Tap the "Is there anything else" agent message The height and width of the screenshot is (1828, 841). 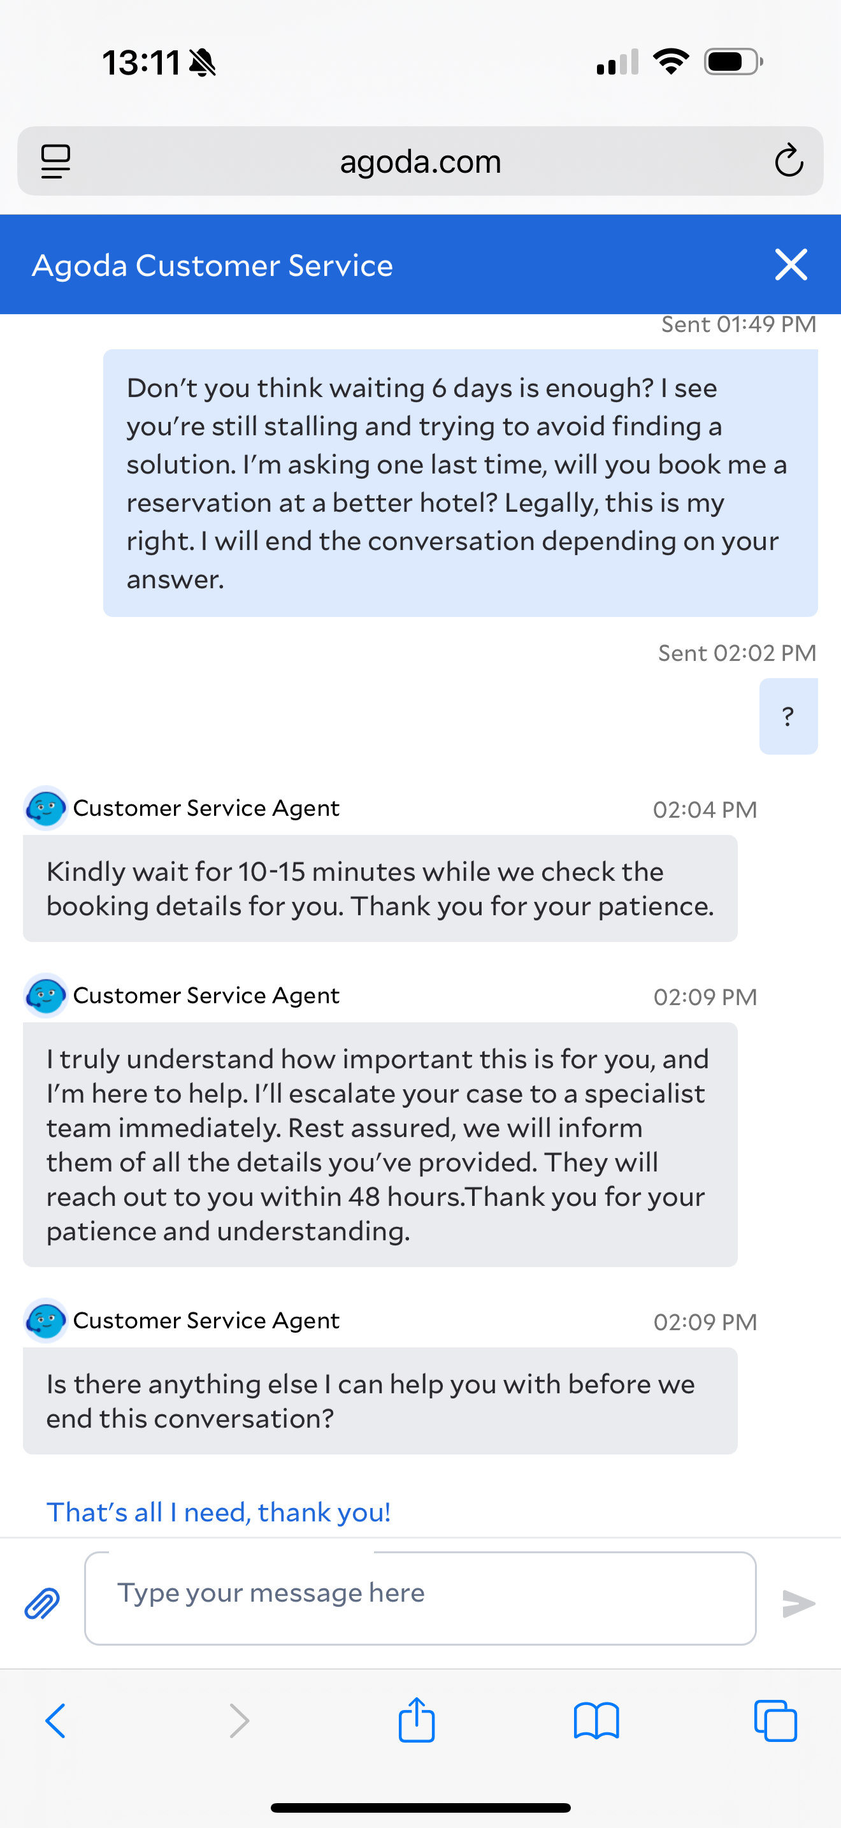click(380, 1401)
